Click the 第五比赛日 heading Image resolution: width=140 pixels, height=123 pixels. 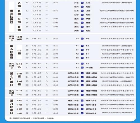click(x=11, y=52)
